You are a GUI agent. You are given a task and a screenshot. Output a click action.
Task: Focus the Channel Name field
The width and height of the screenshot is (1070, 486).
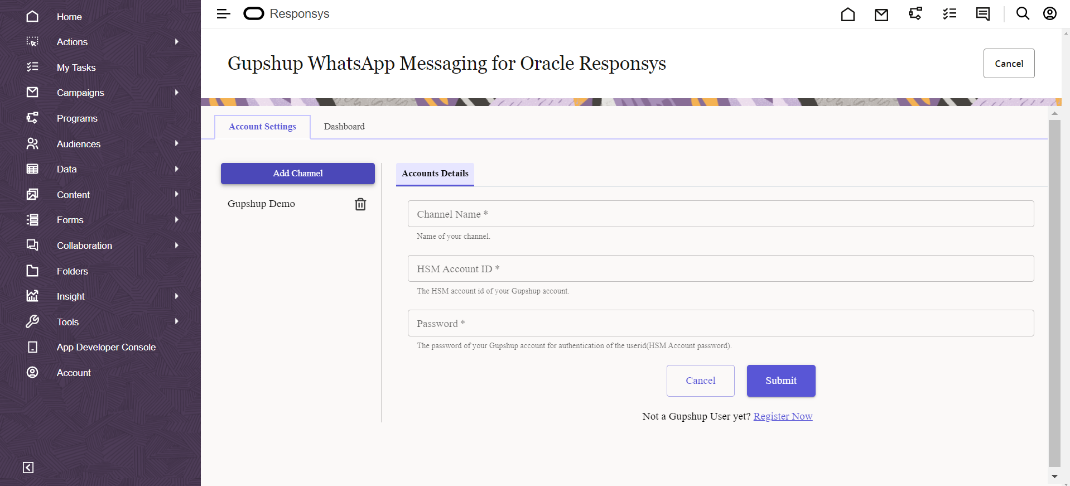coord(721,214)
